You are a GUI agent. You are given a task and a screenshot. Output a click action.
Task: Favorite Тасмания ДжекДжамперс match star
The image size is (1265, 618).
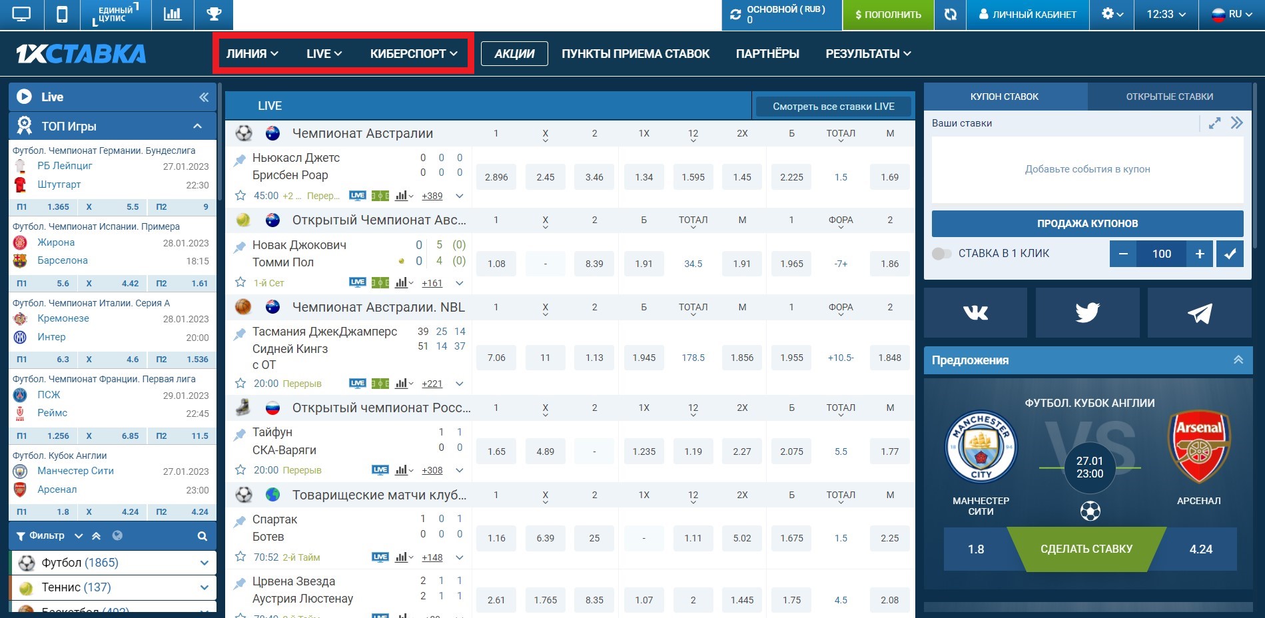coord(240,383)
